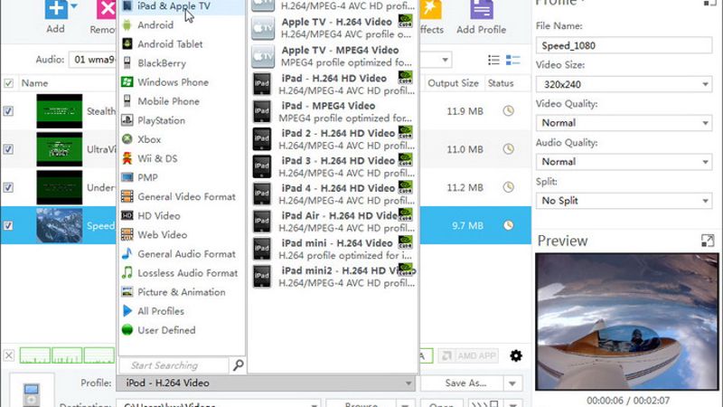Image resolution: width=723 pixels, height=407 pixels.
Task: Select the UltraVi video thumbnail
Action: point(60,149)
